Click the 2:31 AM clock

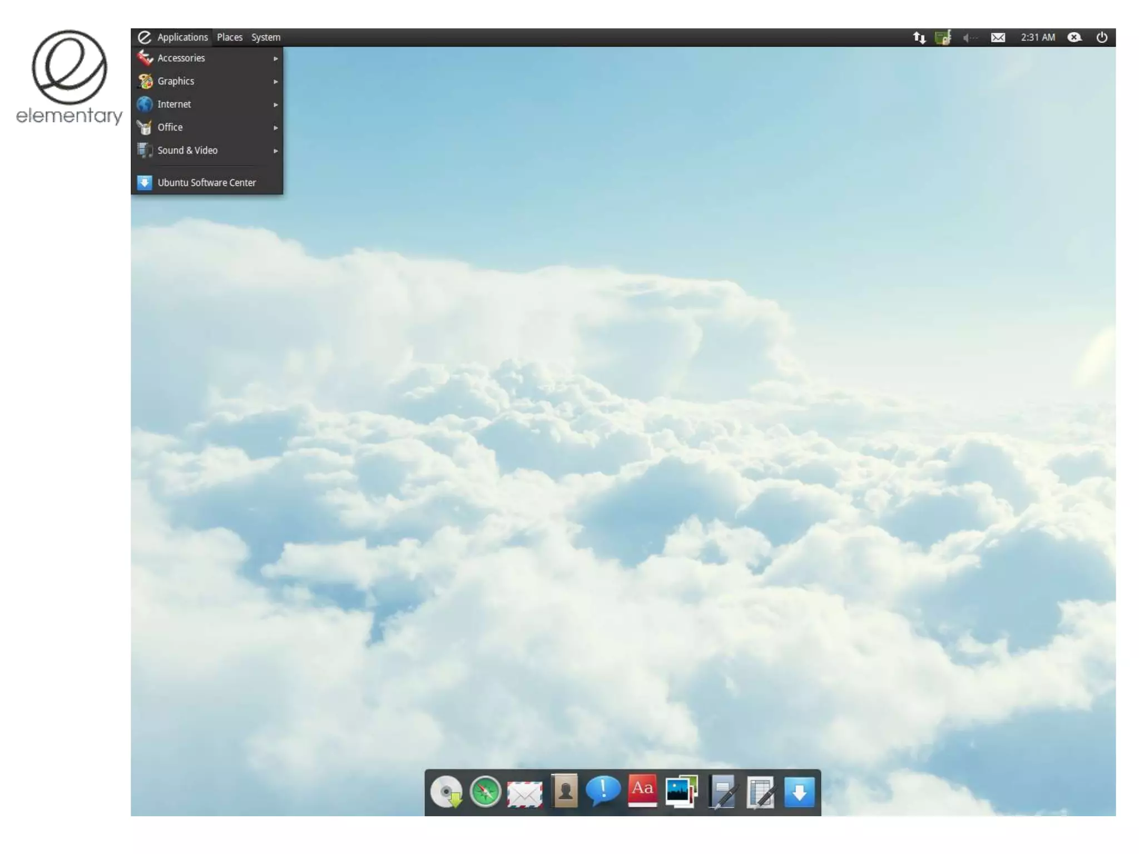(x=1037, y=37)
